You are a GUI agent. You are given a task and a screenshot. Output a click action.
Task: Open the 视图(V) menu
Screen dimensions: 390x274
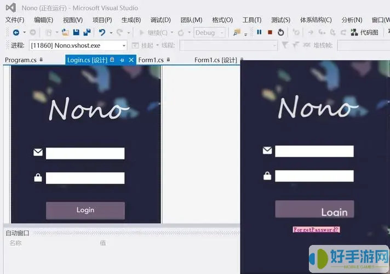click(73, 20)
